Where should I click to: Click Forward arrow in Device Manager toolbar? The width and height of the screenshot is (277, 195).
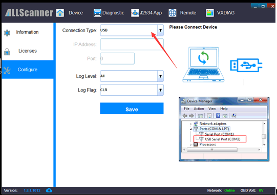coord(191,116)
